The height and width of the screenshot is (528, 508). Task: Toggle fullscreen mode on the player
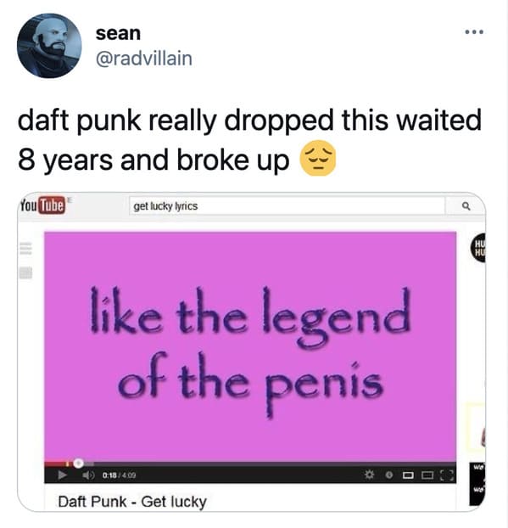[447, 475]
